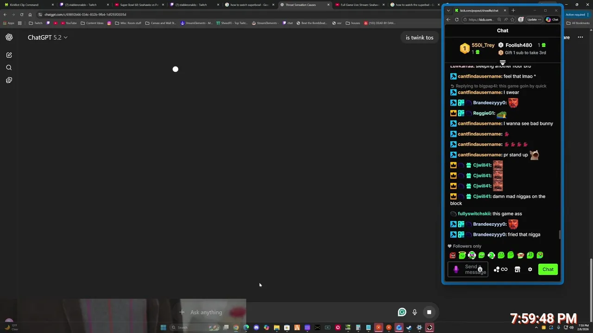Start a new chat with the compose icon
Image resolution: width=593 pixels, height=333 pixels.
point(9,55)
